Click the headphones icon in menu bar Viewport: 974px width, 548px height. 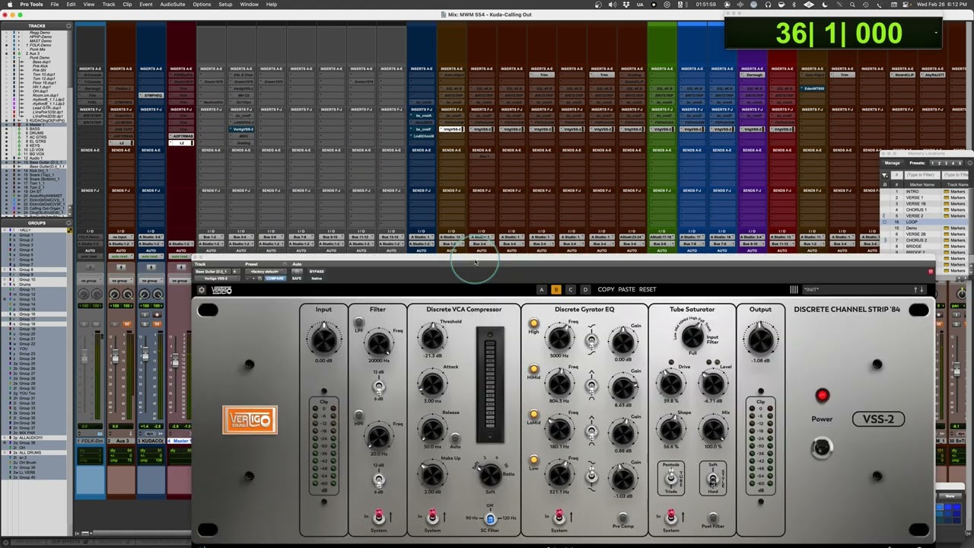pyautogui.click(x=768, y=5)
